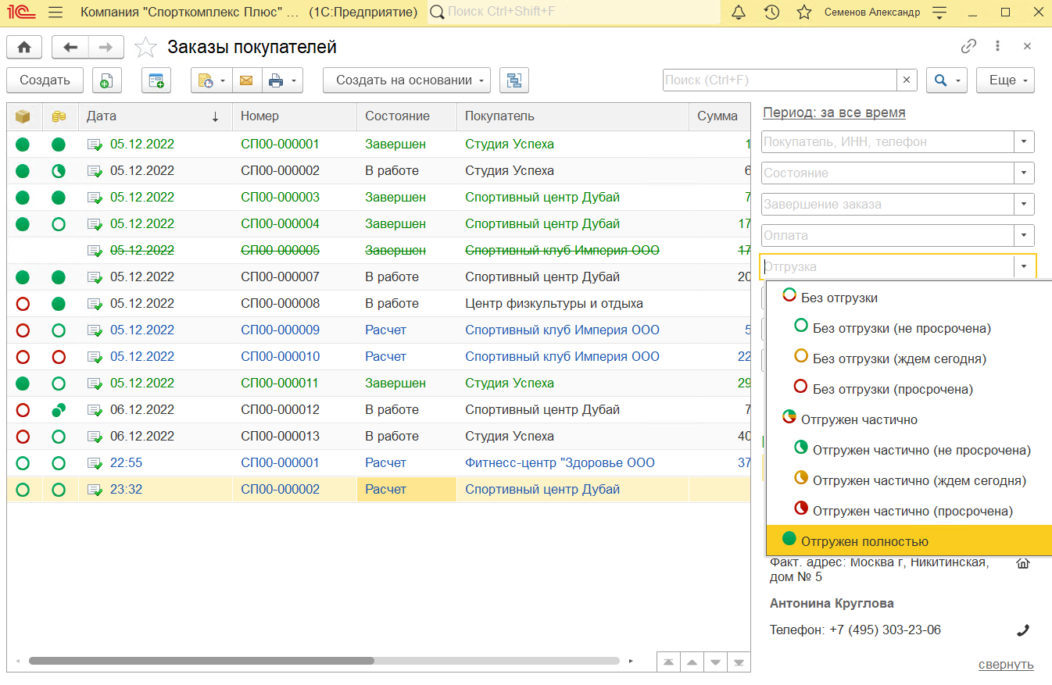The image size is (1052, 685).
Task: Click the Поиск (Ctrl+F) list search field
Action: (x=779, y=80)
